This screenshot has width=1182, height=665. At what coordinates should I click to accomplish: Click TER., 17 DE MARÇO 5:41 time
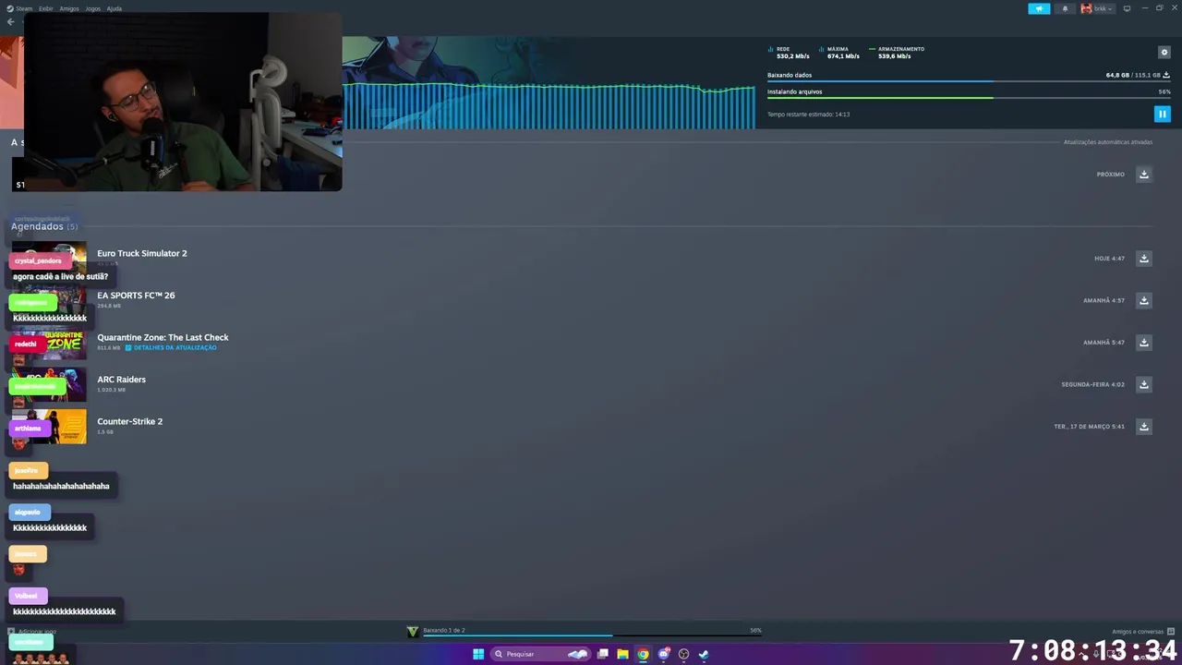click(1090, 427)
